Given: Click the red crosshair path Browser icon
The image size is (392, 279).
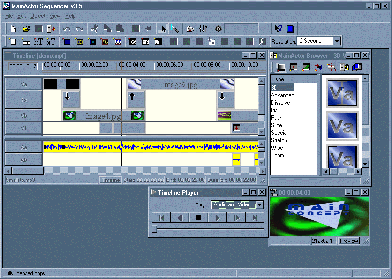Looking at the screenshot, I should click(x=331, y=67).
